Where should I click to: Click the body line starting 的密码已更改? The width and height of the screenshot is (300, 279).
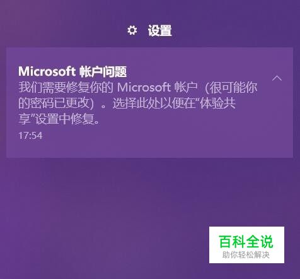click(x=127, y=104)
